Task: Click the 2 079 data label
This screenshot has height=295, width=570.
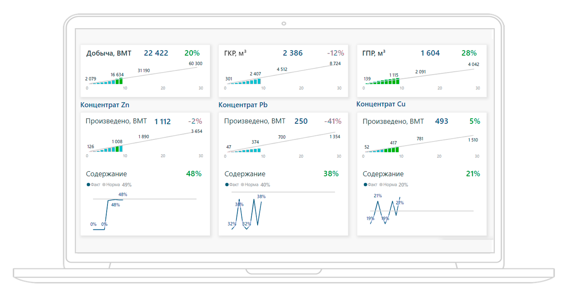Action: [x=91, y=79]
